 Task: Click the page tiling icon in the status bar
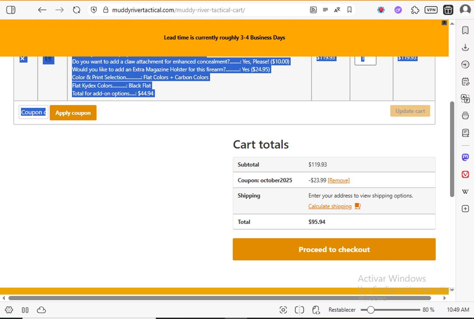click(x=299, y=310)
